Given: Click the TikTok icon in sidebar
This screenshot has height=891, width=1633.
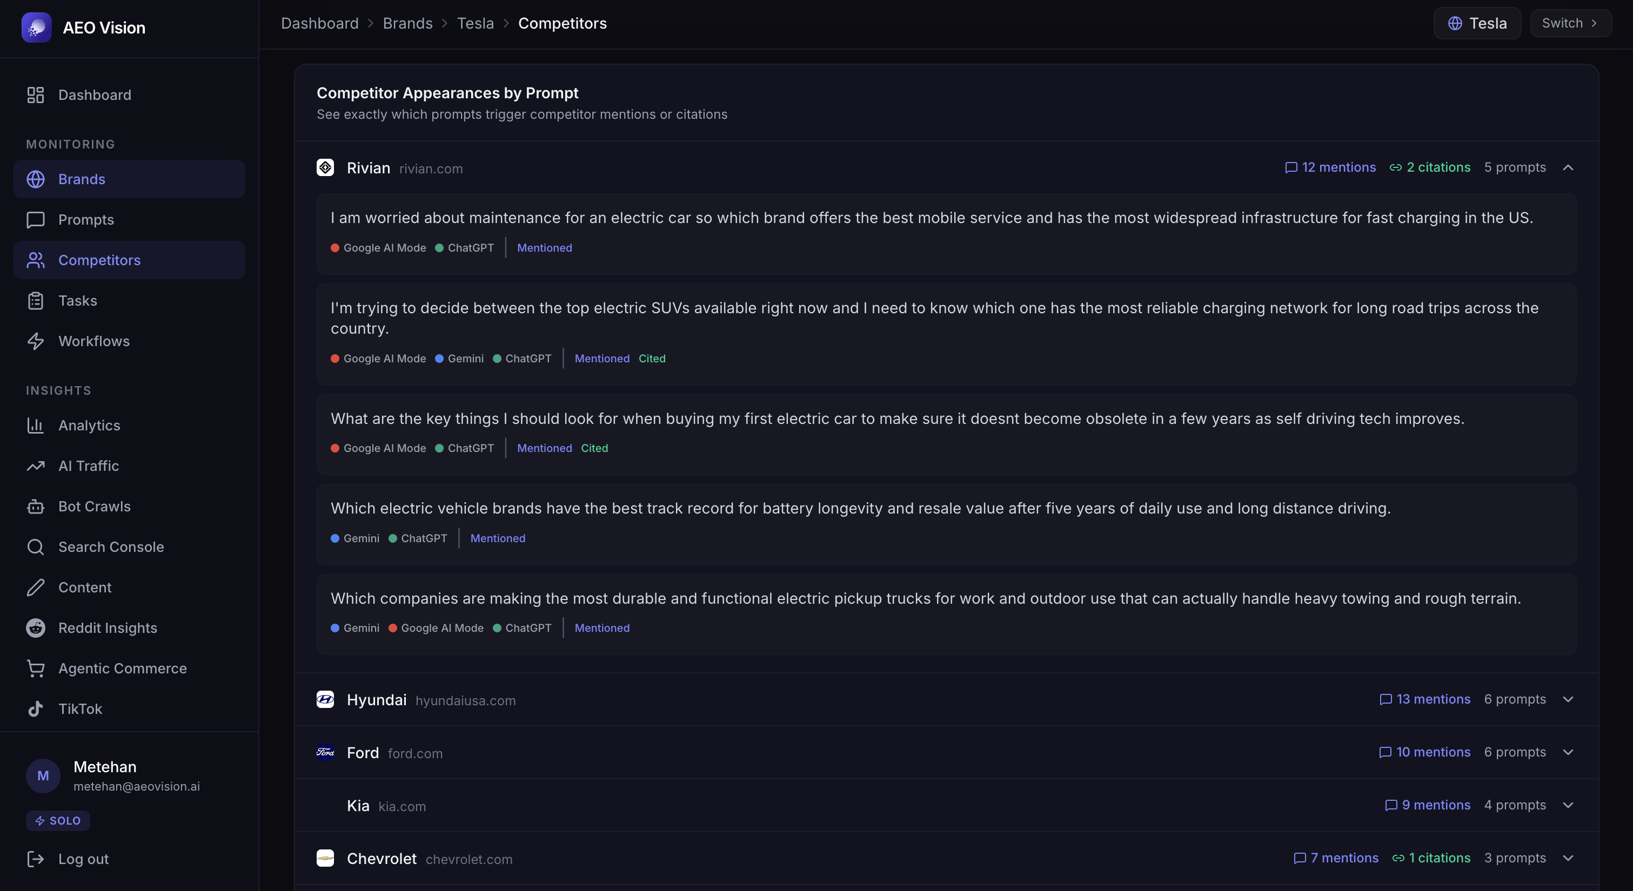Looking at the screenshot, I should [36, 708].
